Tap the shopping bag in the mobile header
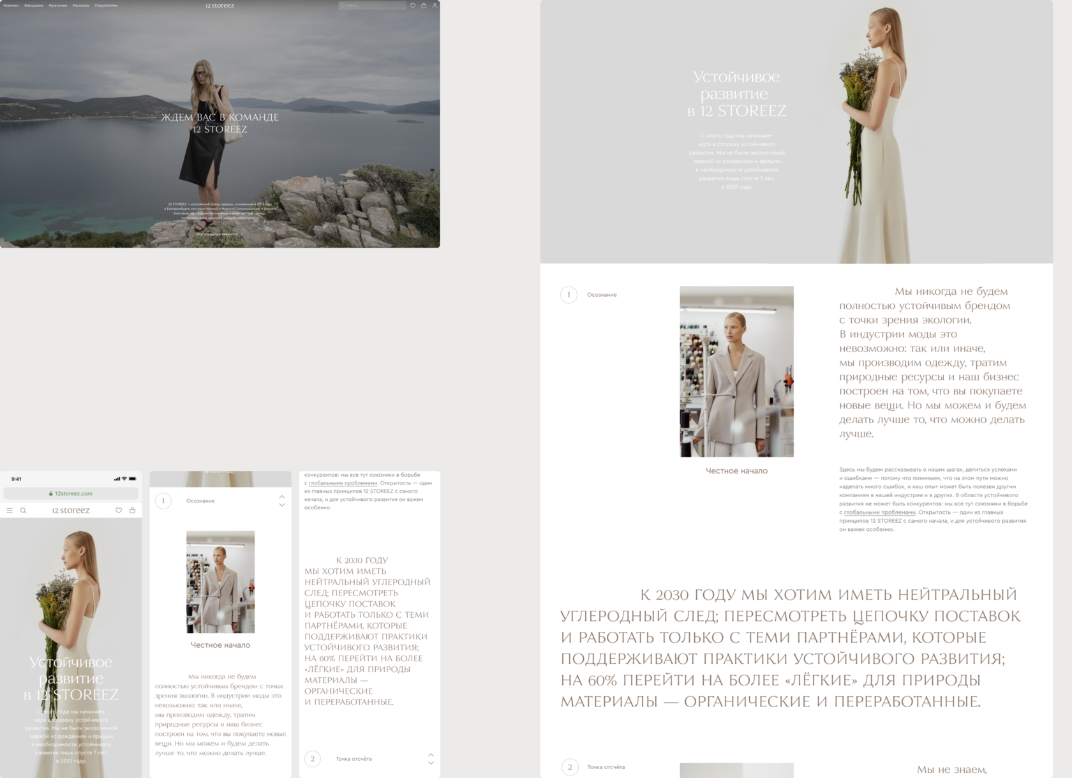Image resolution: width=1072 pixels, height=778 pixels. point(133,511)
